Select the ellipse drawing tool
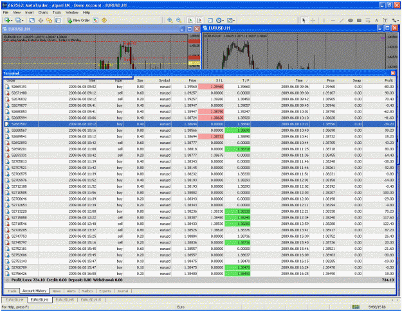The width and height of the screenshot is (402, 311). click(x=351, y=20)
